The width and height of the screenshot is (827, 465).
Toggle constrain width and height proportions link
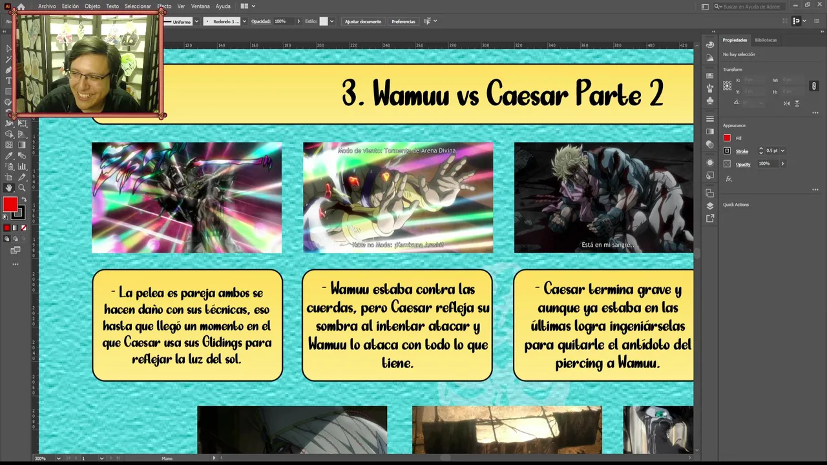(814, 85)
